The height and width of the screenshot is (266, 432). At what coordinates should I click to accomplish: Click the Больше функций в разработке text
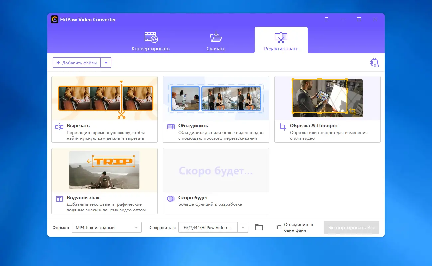click(x=210, y=204)
